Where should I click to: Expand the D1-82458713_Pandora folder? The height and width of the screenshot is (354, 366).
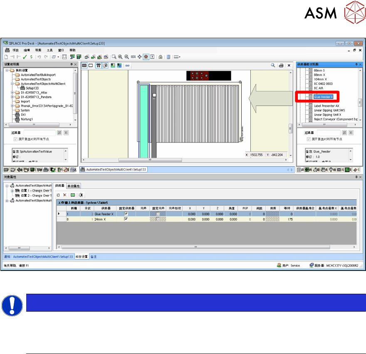pyautogui.click(x=12, y=97)
